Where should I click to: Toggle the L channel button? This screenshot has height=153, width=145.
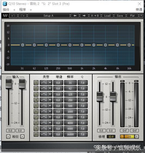(122, 137)
